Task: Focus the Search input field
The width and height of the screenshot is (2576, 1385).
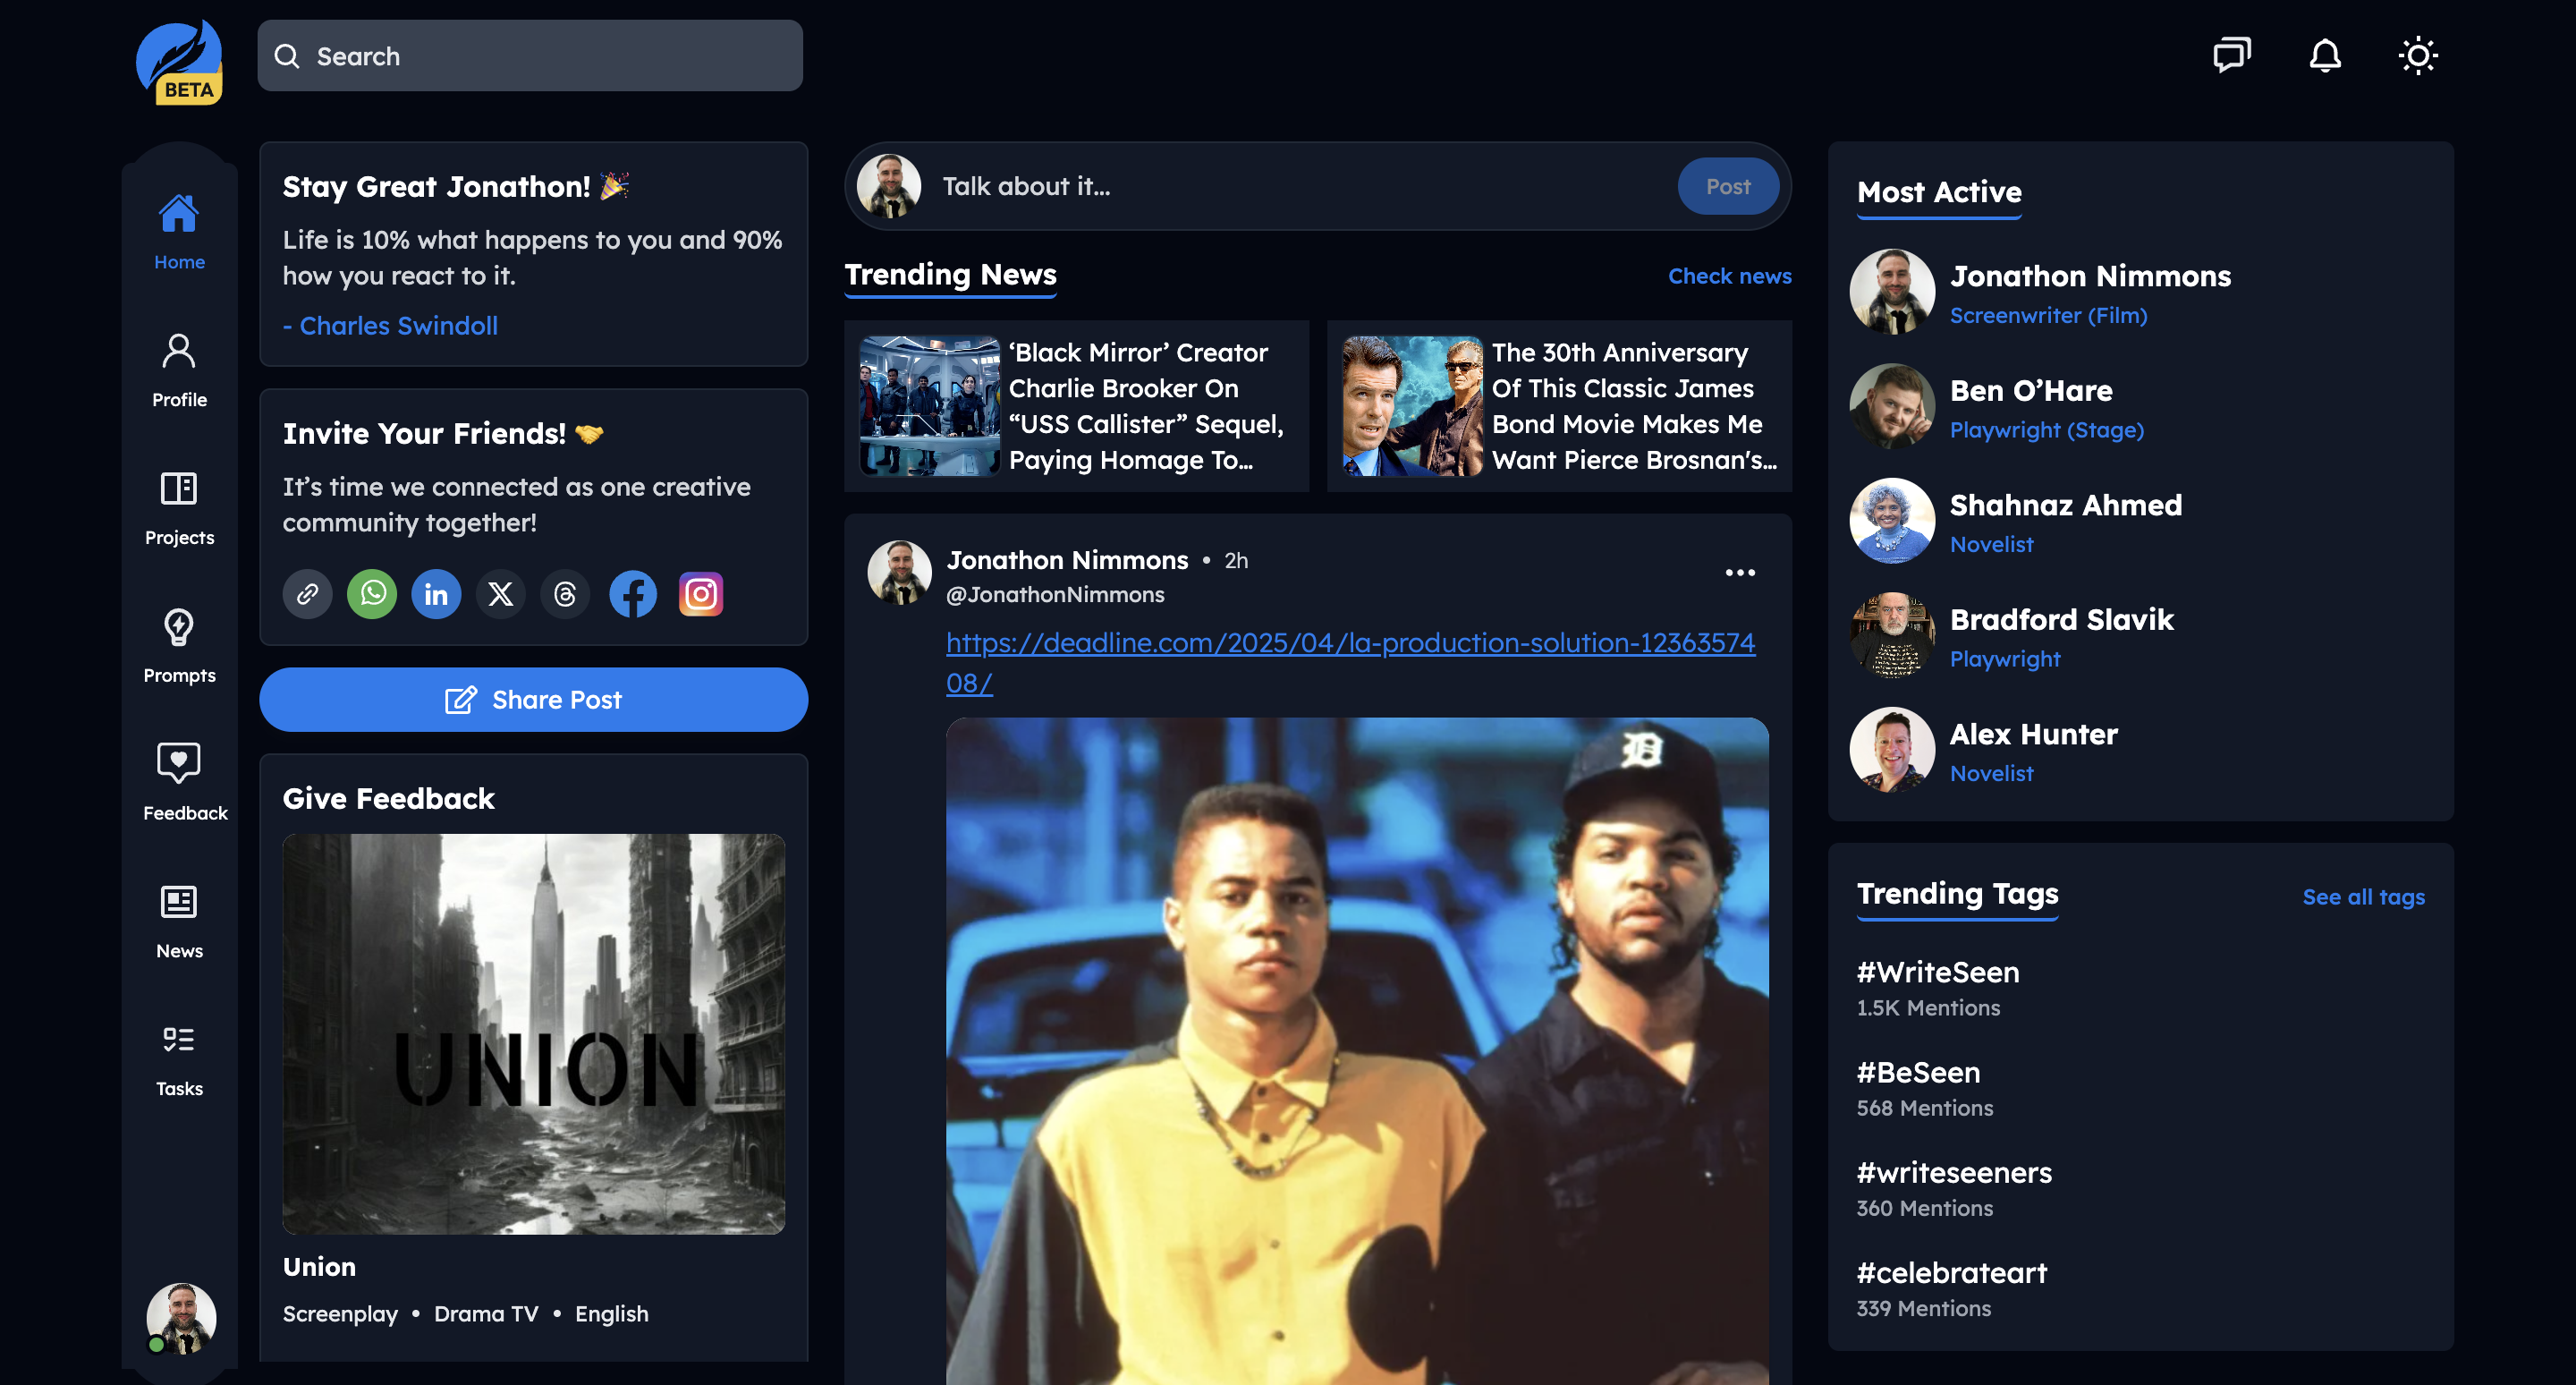Action: 530,56
